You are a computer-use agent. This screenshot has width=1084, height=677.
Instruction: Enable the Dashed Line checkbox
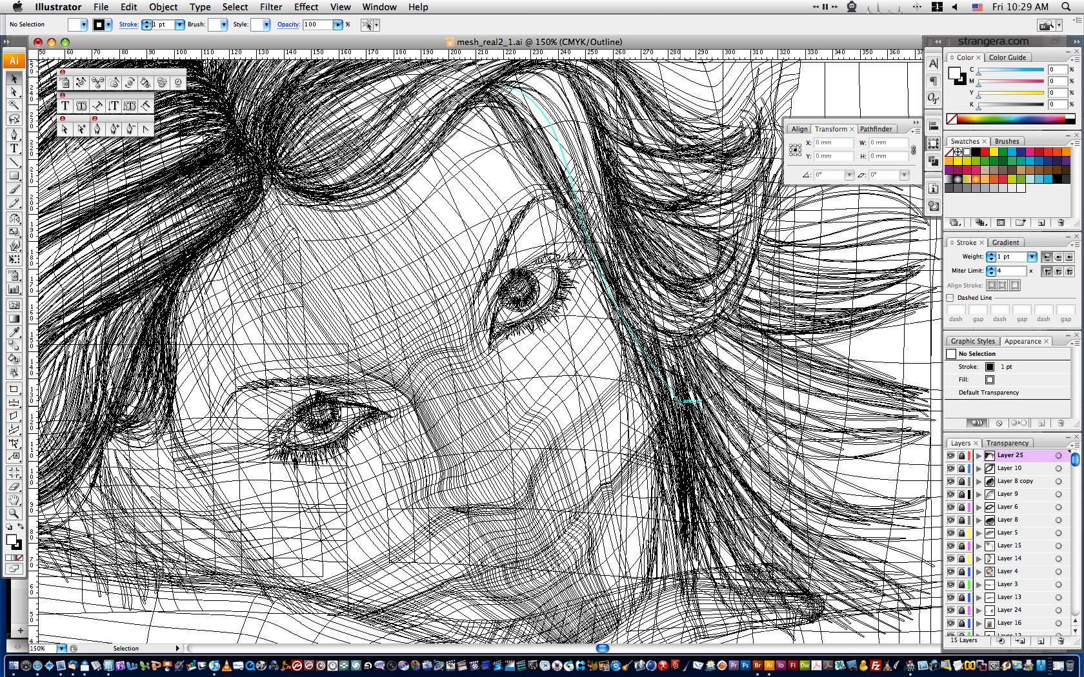(950, 298)
